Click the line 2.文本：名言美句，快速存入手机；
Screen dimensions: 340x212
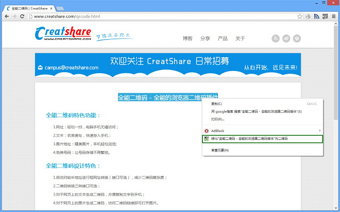[82, 136]
